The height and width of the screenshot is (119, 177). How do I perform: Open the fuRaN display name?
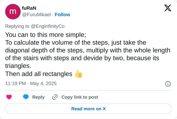(29, 8)
